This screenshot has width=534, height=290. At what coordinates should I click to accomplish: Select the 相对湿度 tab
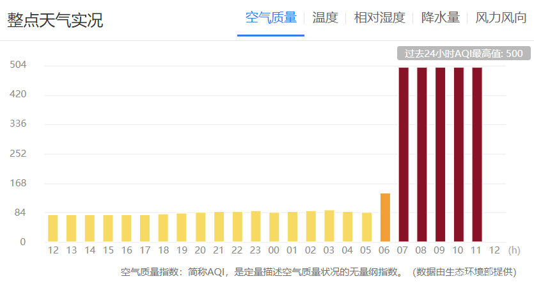[380, 18]
